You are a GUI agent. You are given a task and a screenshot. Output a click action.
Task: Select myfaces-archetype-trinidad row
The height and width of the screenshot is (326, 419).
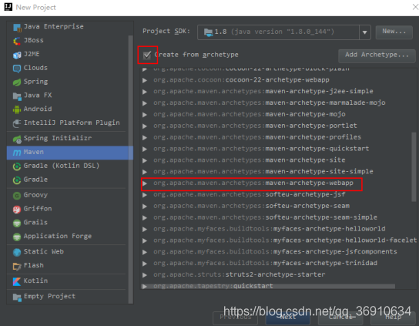278,263
